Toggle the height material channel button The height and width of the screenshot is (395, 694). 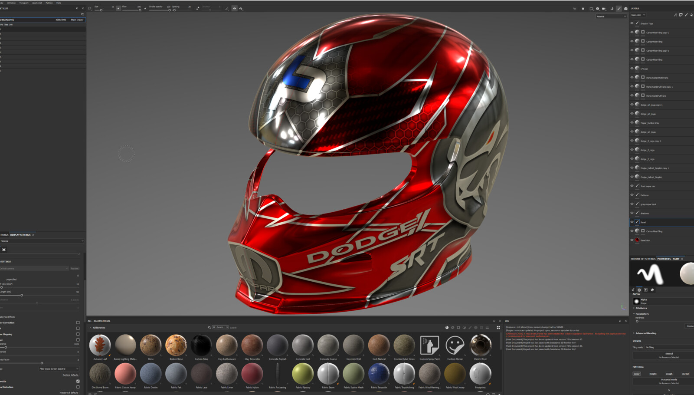[x=653, y=374]
